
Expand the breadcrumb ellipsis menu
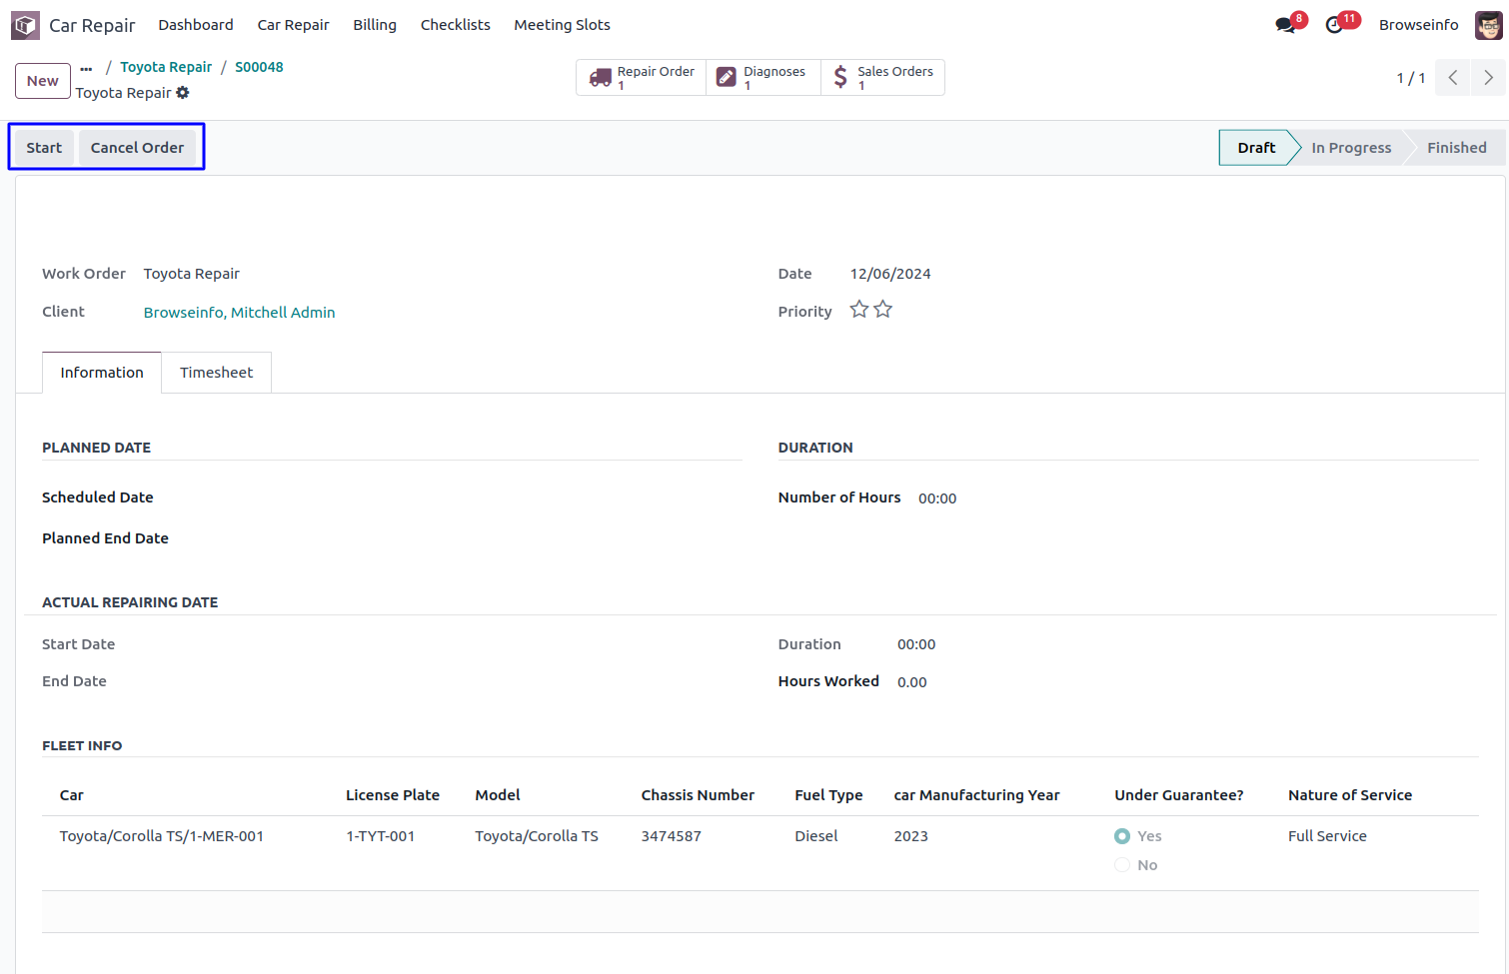click(x=86, y=68)
